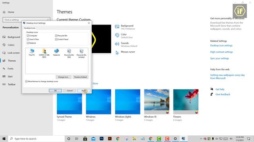Click the volume icon in system tray
Viewport: 254px width, 142px height.
tap(217, 138)
